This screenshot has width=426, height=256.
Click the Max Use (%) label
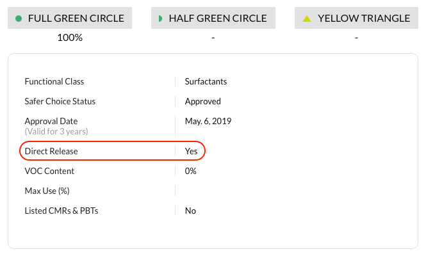[47, 191]
